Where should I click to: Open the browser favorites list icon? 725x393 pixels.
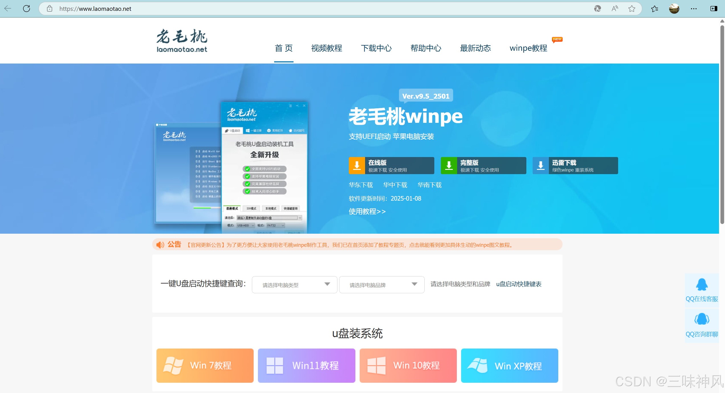click(654, 9)
